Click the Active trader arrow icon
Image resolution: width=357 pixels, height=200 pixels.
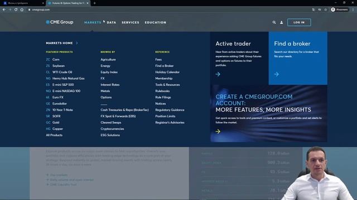[x=218, y=74]
